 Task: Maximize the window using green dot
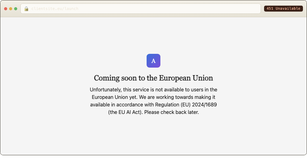(16, 8)
